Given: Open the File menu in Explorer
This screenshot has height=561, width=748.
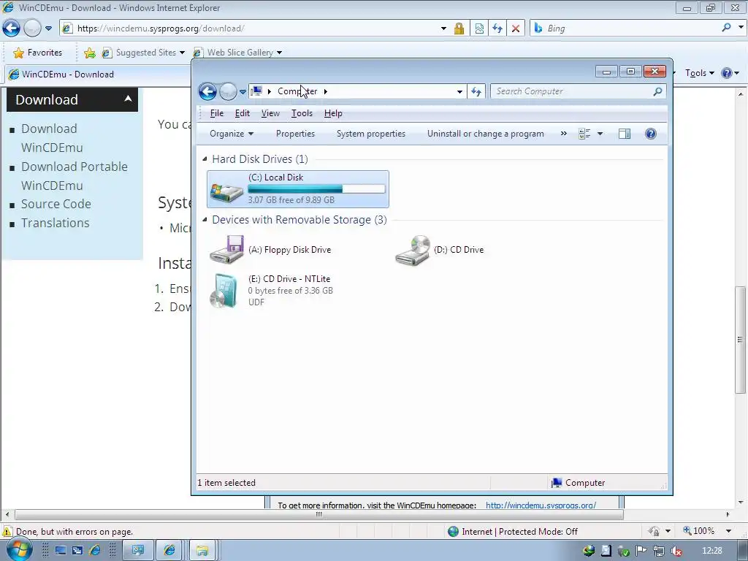Looking at the screenshot, I should pos(216,113).
